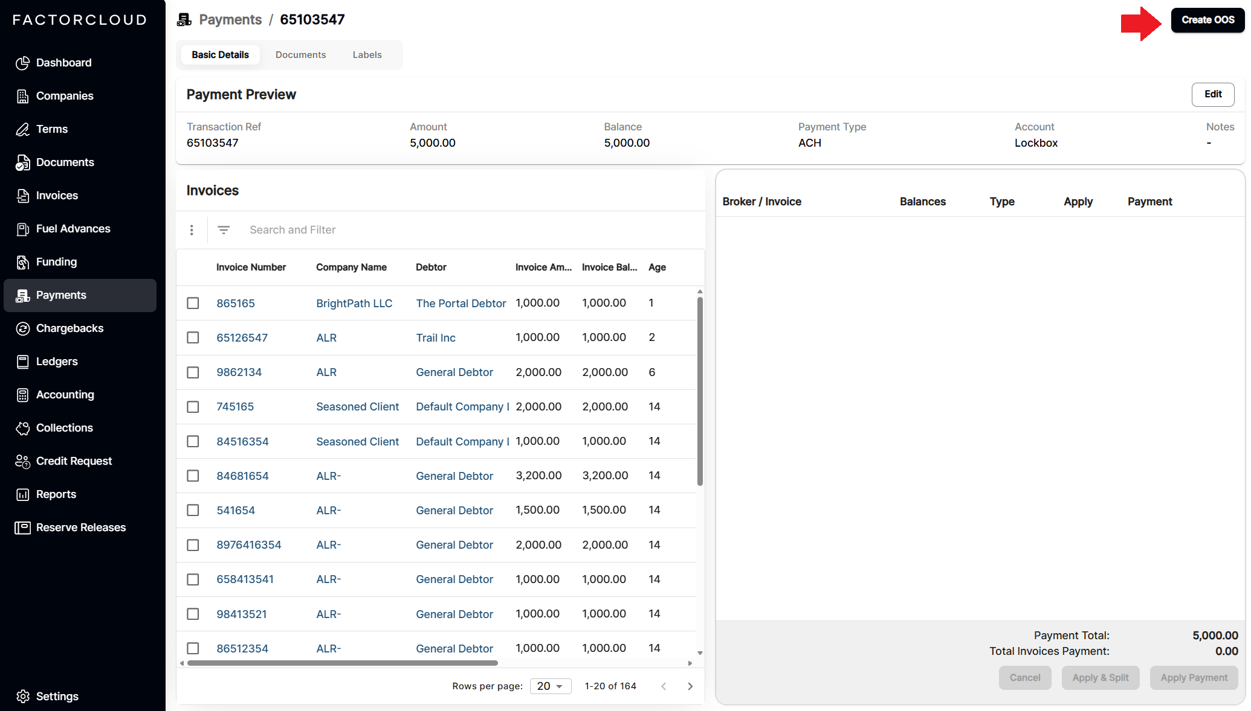The image size is (1251, 711).
Task: Click Seasoned Client for invoice 745165
Action: tap(357, 407)
